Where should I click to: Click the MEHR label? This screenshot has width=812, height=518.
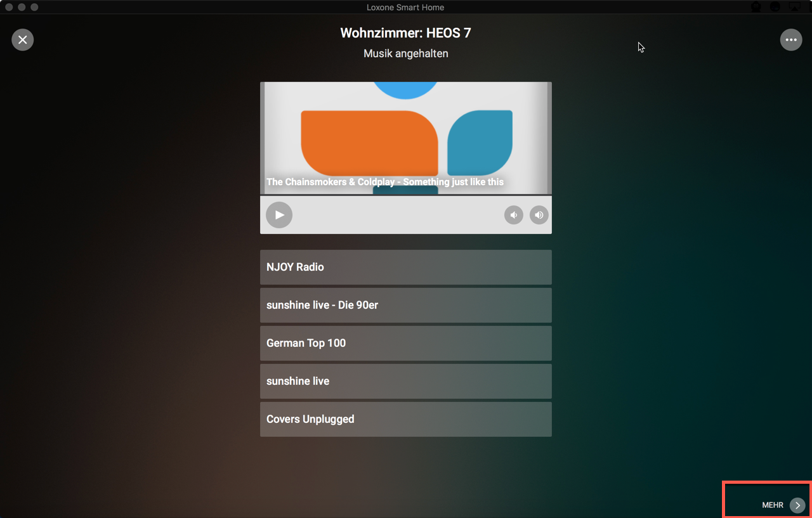(x=773, y=505)
